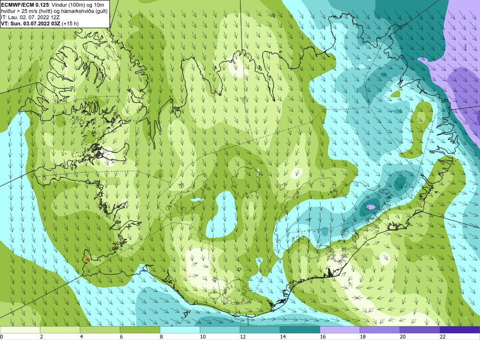Screen dimensions: 480x340
Task: Click the small lavender wind maximum patch on map
Action: [371, 207]
